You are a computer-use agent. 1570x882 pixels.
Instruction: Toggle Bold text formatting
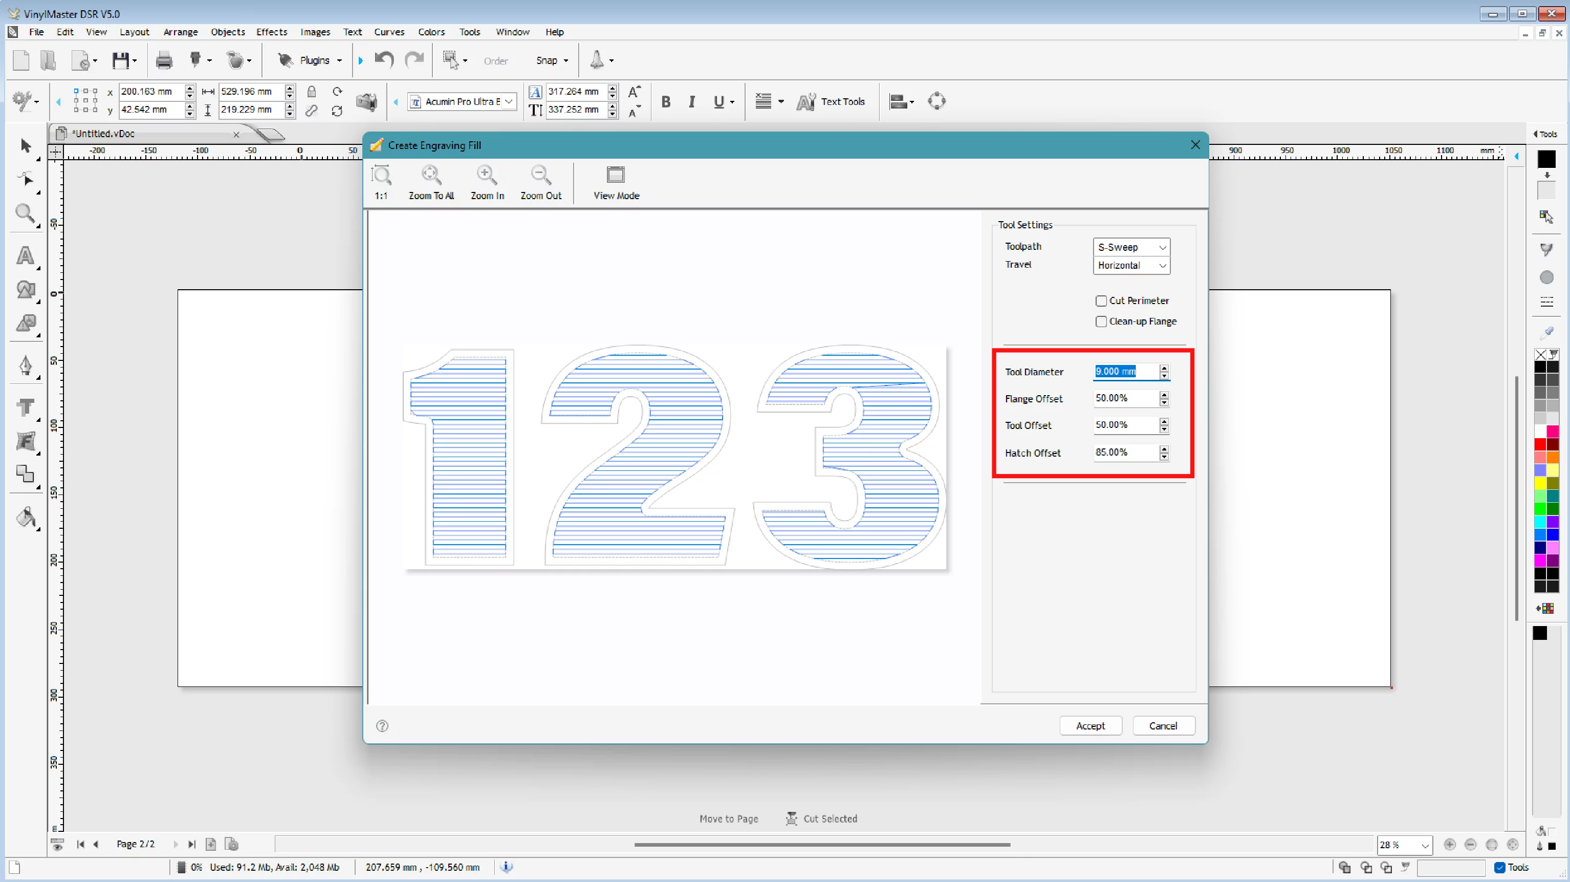pos(666,102)
